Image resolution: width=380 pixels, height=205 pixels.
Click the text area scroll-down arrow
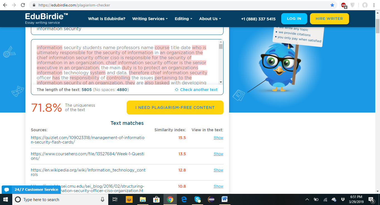[x=221, y=82]
